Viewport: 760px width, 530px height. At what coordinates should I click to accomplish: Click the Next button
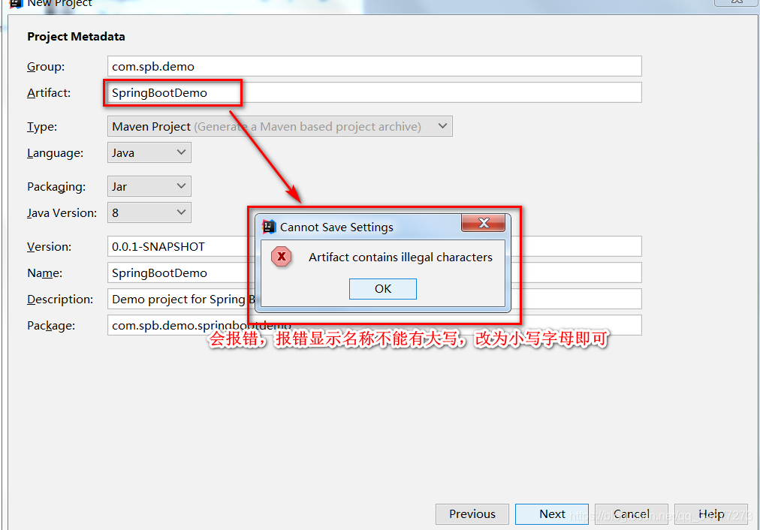point(551,514)
